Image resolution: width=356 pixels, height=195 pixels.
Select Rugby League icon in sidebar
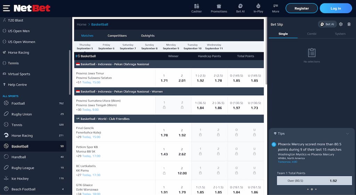point(6,168)
